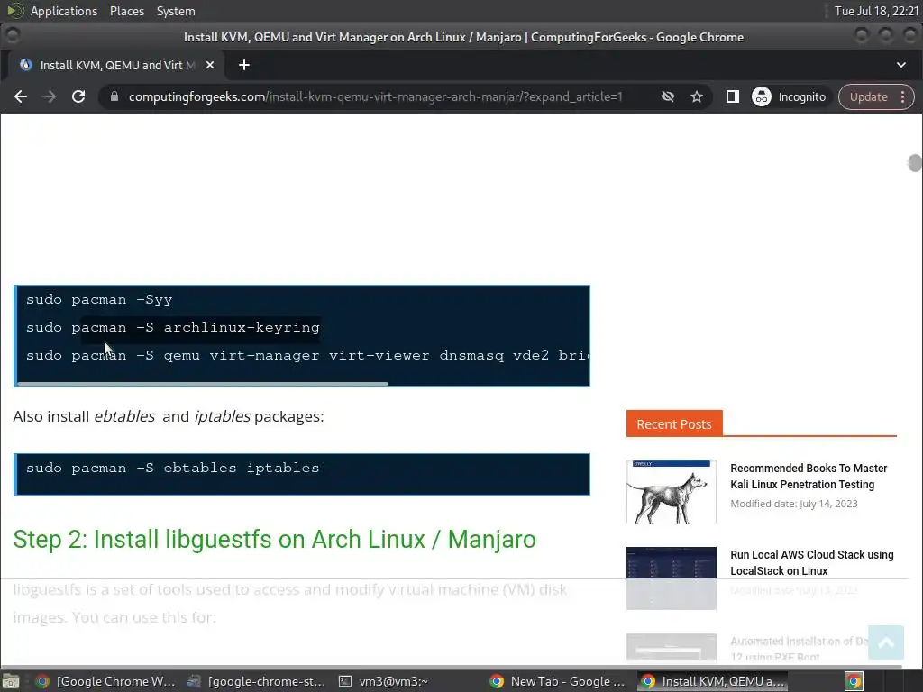The height and width of the screenshot is (692, 923).
Task: Bookmark this page with the star
Action: coord(697,96)
